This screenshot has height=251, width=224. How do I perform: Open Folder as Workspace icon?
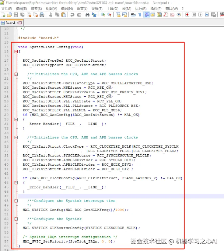click(x=172, y=15)
